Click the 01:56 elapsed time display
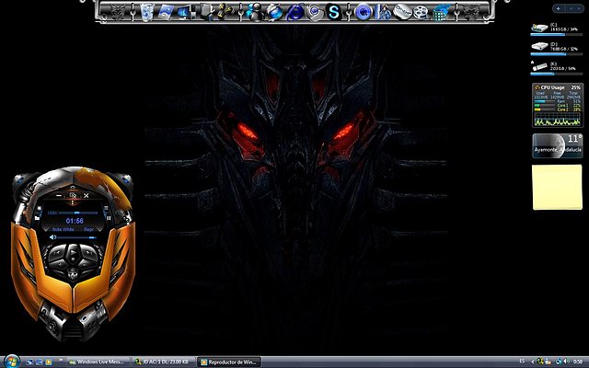589x368 pixels. [x=75, y=221]
